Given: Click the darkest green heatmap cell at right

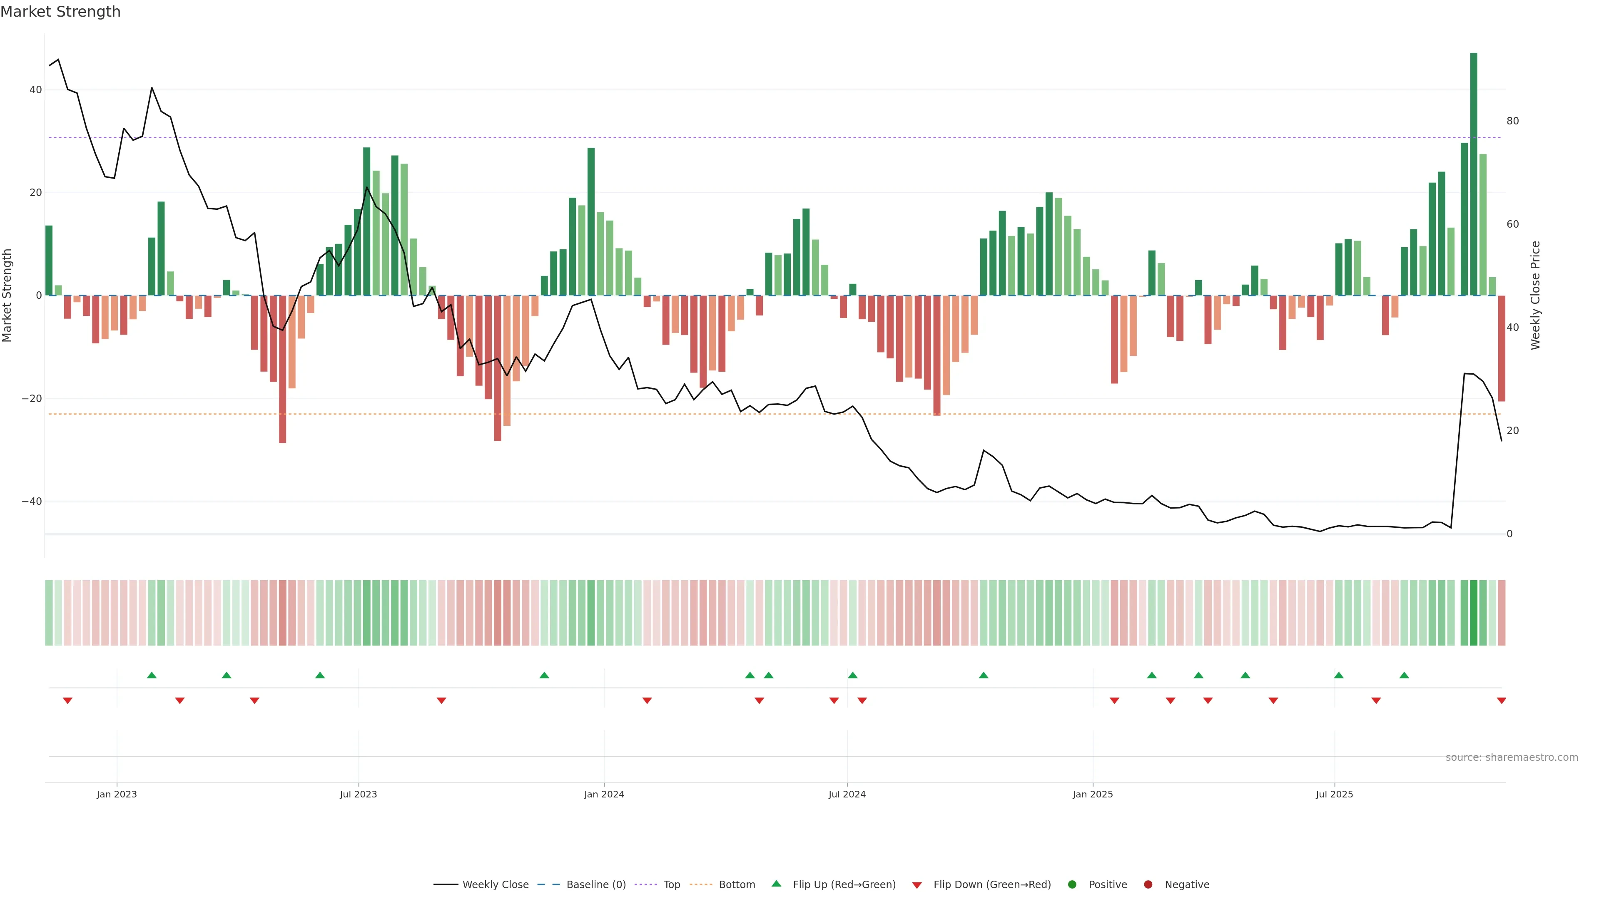Looking at the screenshot, I should pyautogui.click(x=1473, y=612).
